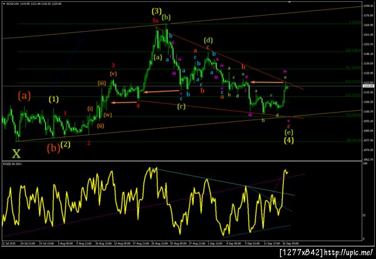
Task: Select the green (d) wave label
Action: 208,40
